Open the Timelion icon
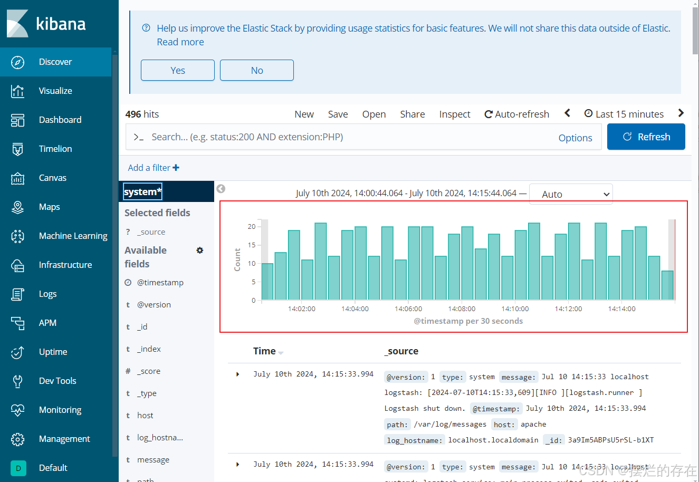The width and height of the screenshot is (699, 482). click(x=17, y=149)
